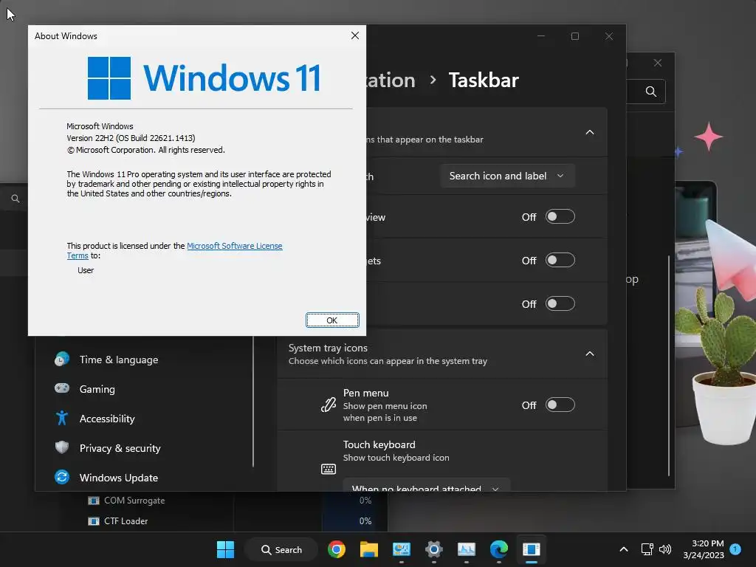Click the sidebar scrollbar in Settings

point(253,402)
